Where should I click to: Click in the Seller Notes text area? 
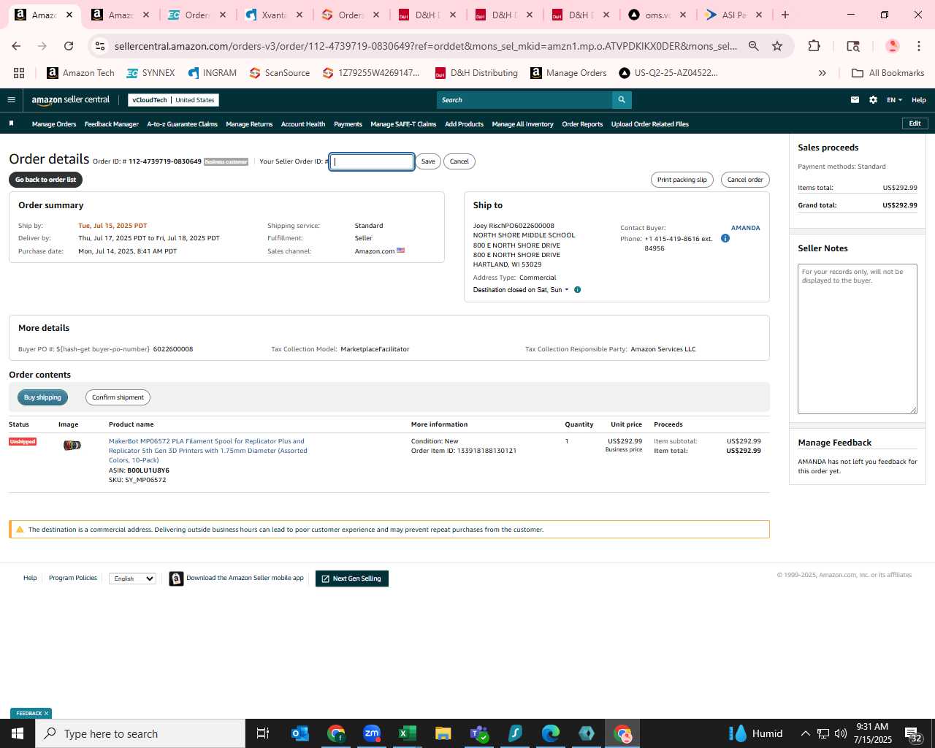coord(857,339)
